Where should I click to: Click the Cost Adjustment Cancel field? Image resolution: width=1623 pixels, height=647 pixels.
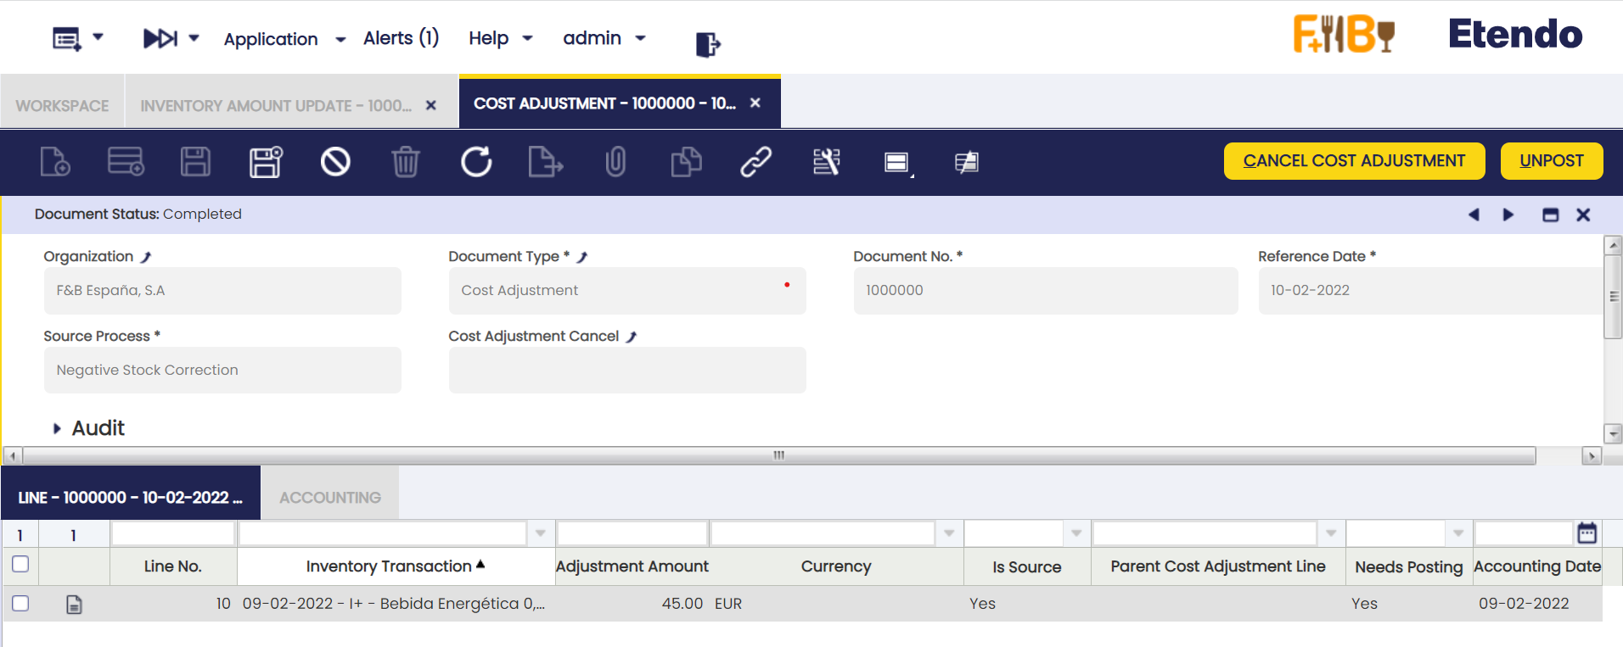pos(627,370)
